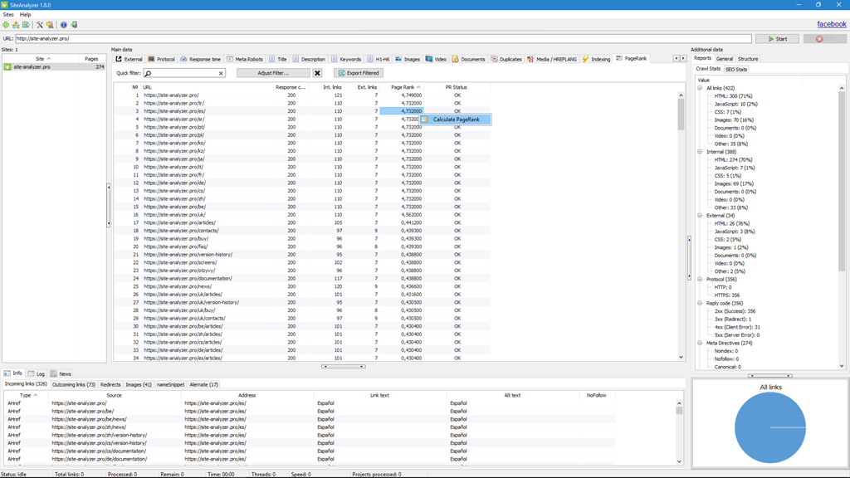Image resolution: width=850 pixels, height=478 pixels.
Task: Select the Meta Robots tab
Action: 245,59
